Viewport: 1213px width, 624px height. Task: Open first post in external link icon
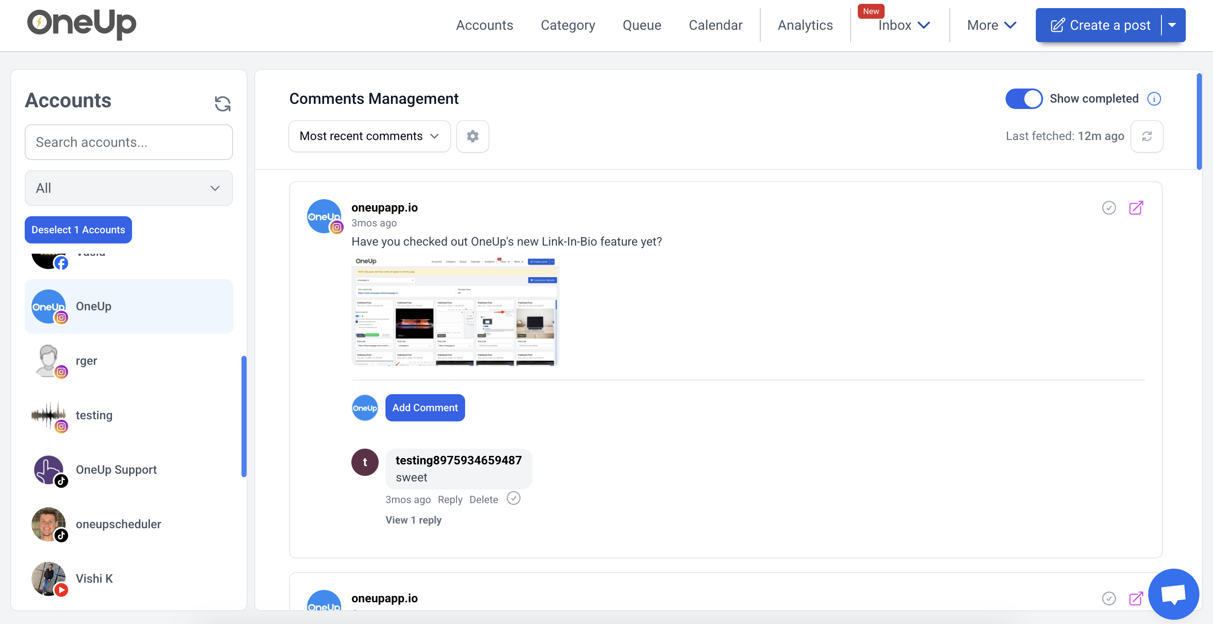(x=1136, y=208)
